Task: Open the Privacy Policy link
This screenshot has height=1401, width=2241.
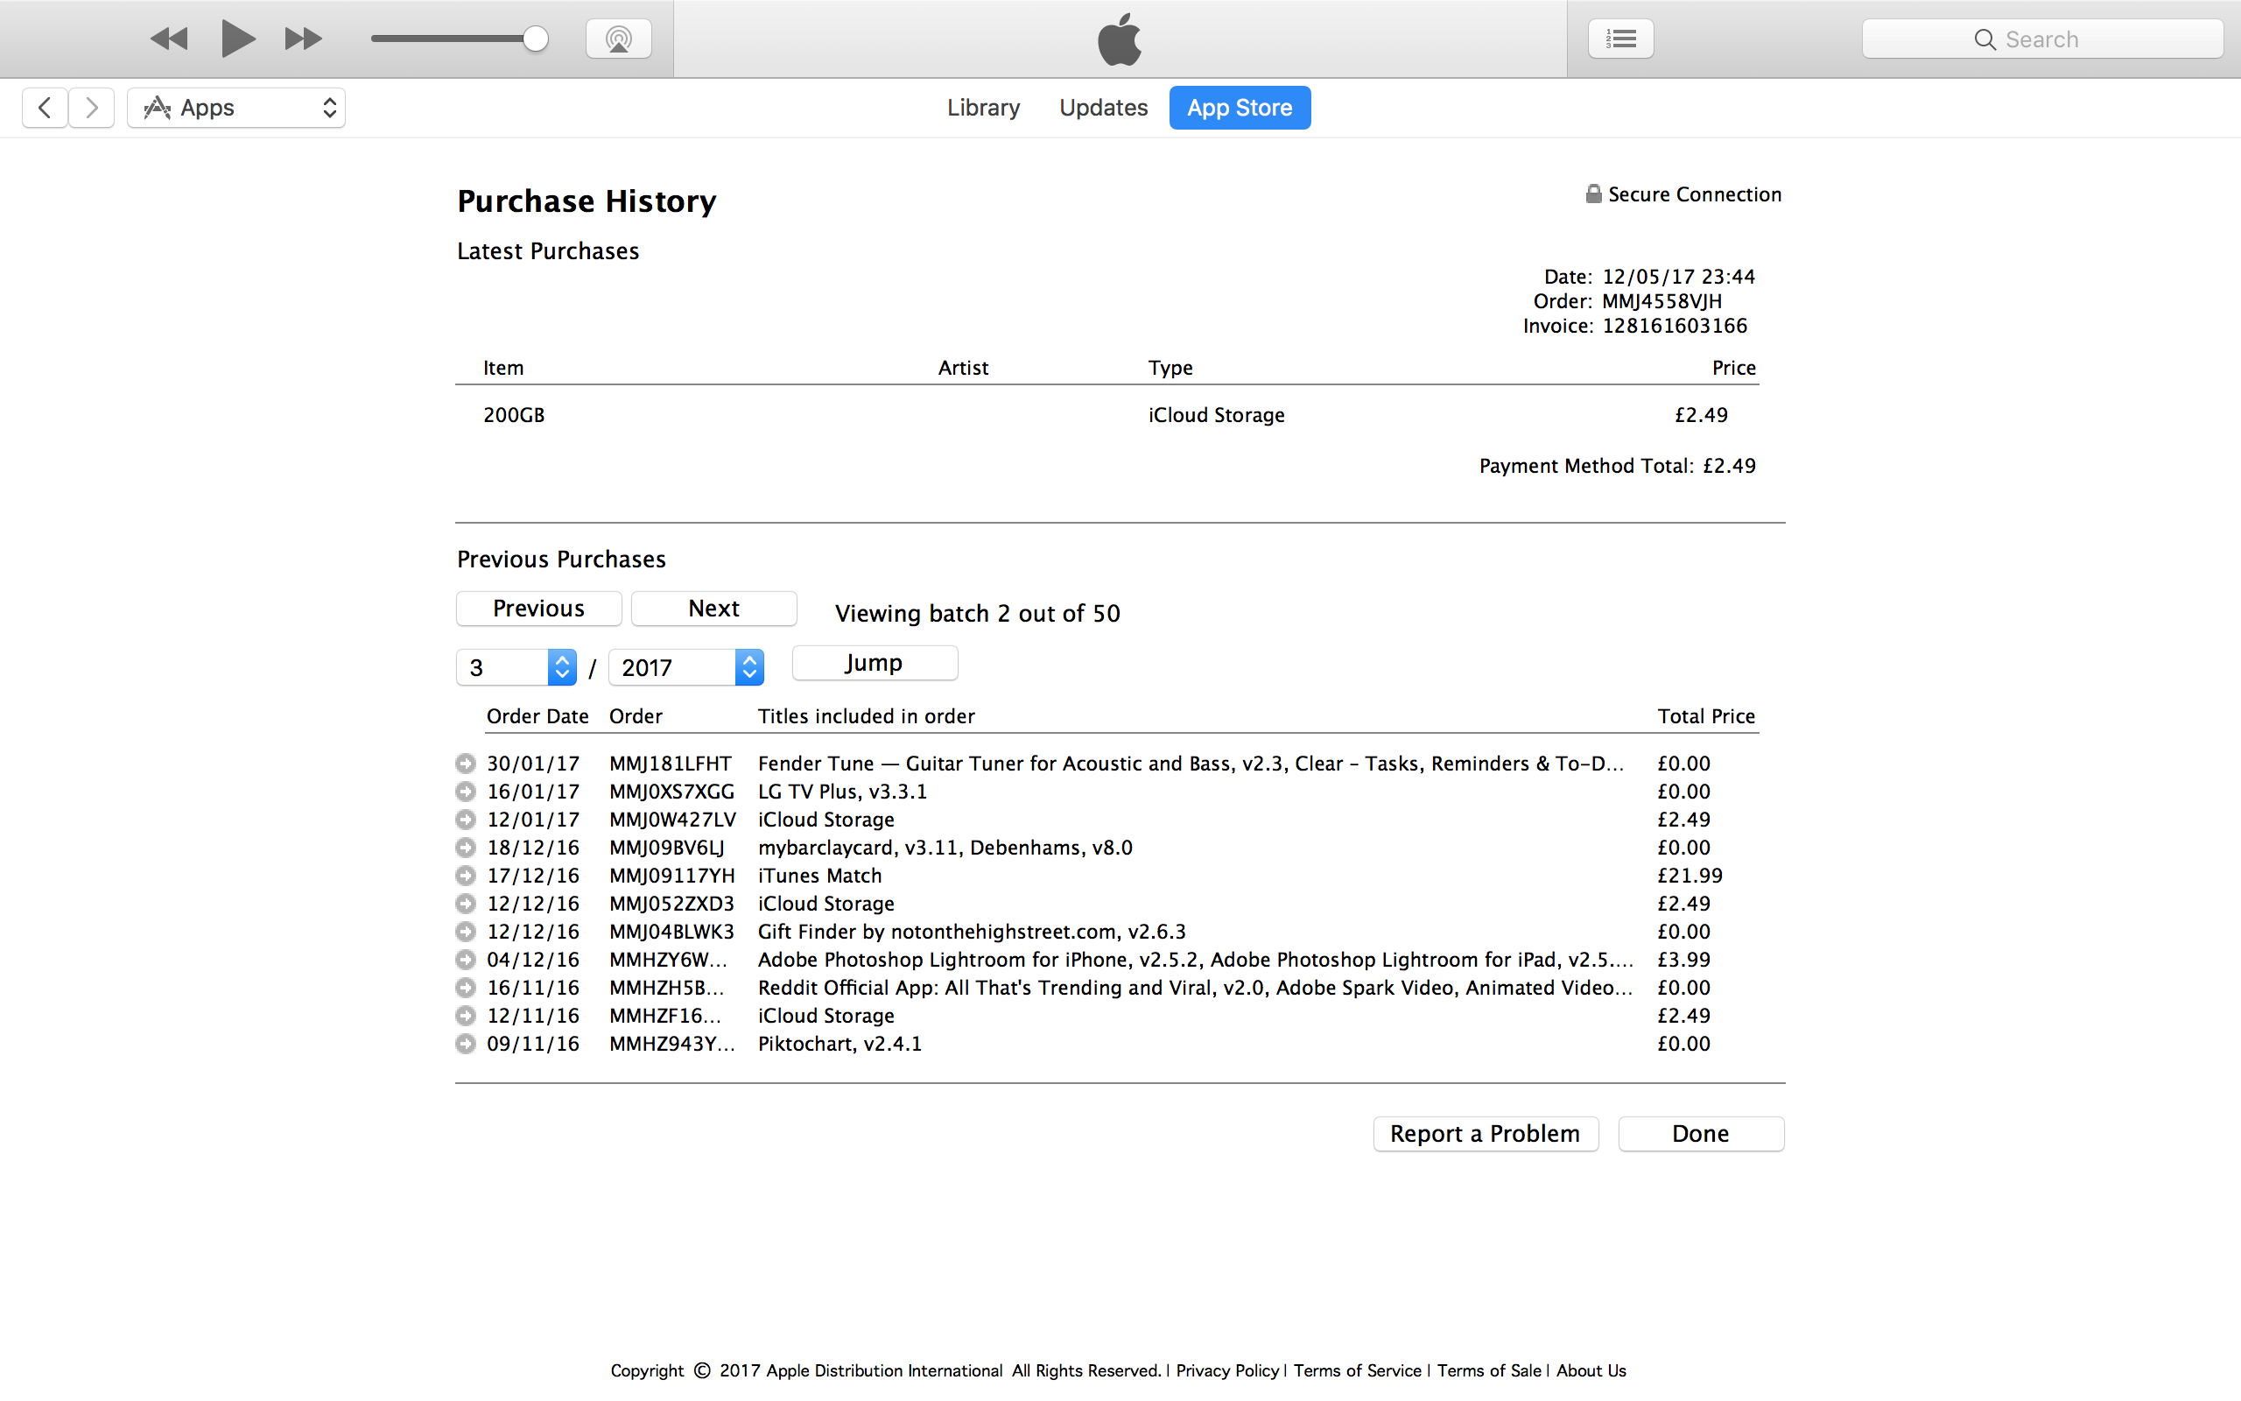Action: pos(1227,1370)
